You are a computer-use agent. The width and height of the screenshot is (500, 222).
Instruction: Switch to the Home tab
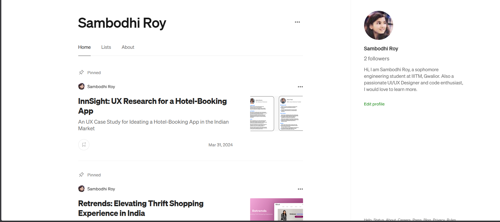tap(84, 47)
